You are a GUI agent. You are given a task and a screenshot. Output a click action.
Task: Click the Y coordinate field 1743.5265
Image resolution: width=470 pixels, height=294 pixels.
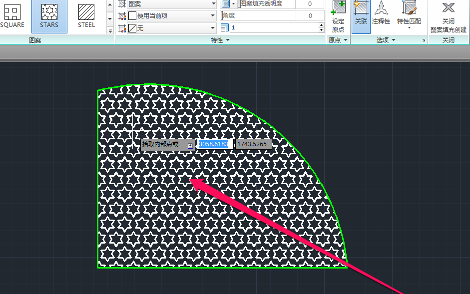click(253, 144)
